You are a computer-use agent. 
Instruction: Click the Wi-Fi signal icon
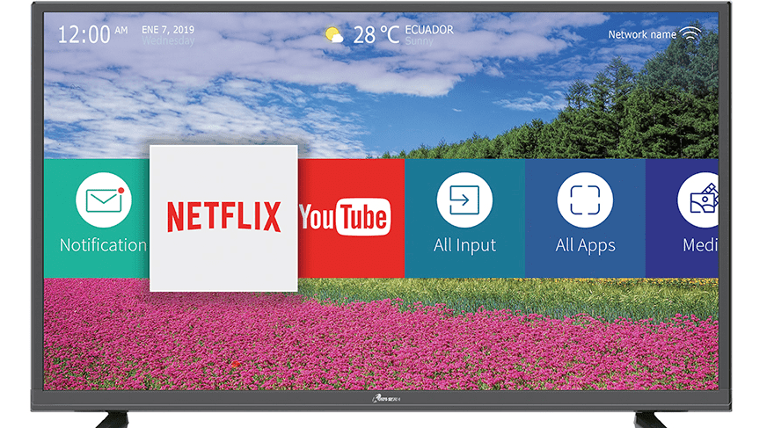pyautogui.click(x=690, y=34)
